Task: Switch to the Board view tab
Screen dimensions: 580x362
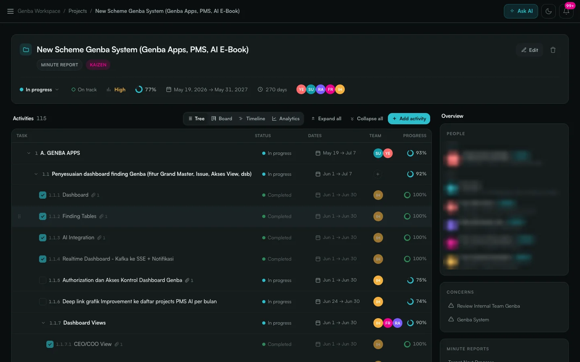Action: coord(222,119)
